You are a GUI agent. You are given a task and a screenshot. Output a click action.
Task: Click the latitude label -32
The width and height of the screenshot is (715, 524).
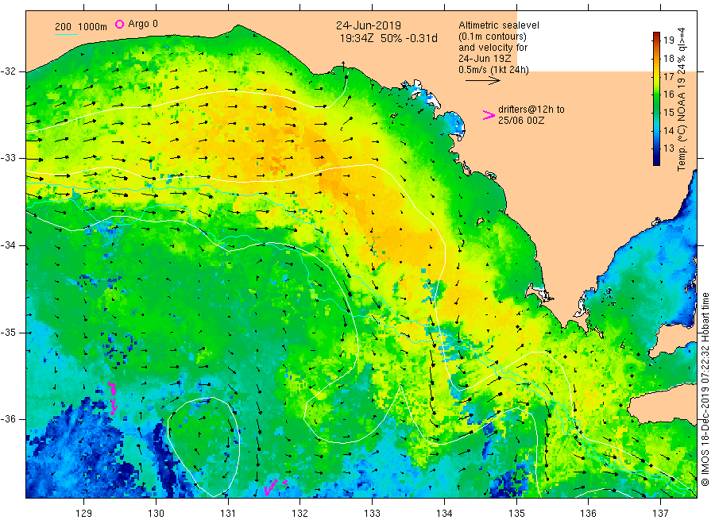tap(8, 71)
